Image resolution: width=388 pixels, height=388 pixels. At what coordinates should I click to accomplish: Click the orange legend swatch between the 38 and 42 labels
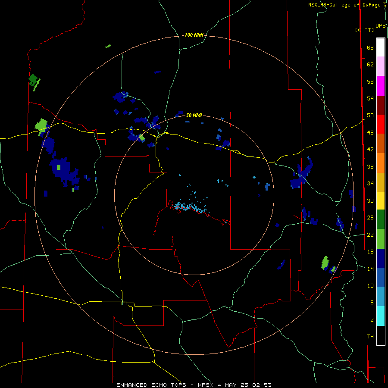point(381,163)
